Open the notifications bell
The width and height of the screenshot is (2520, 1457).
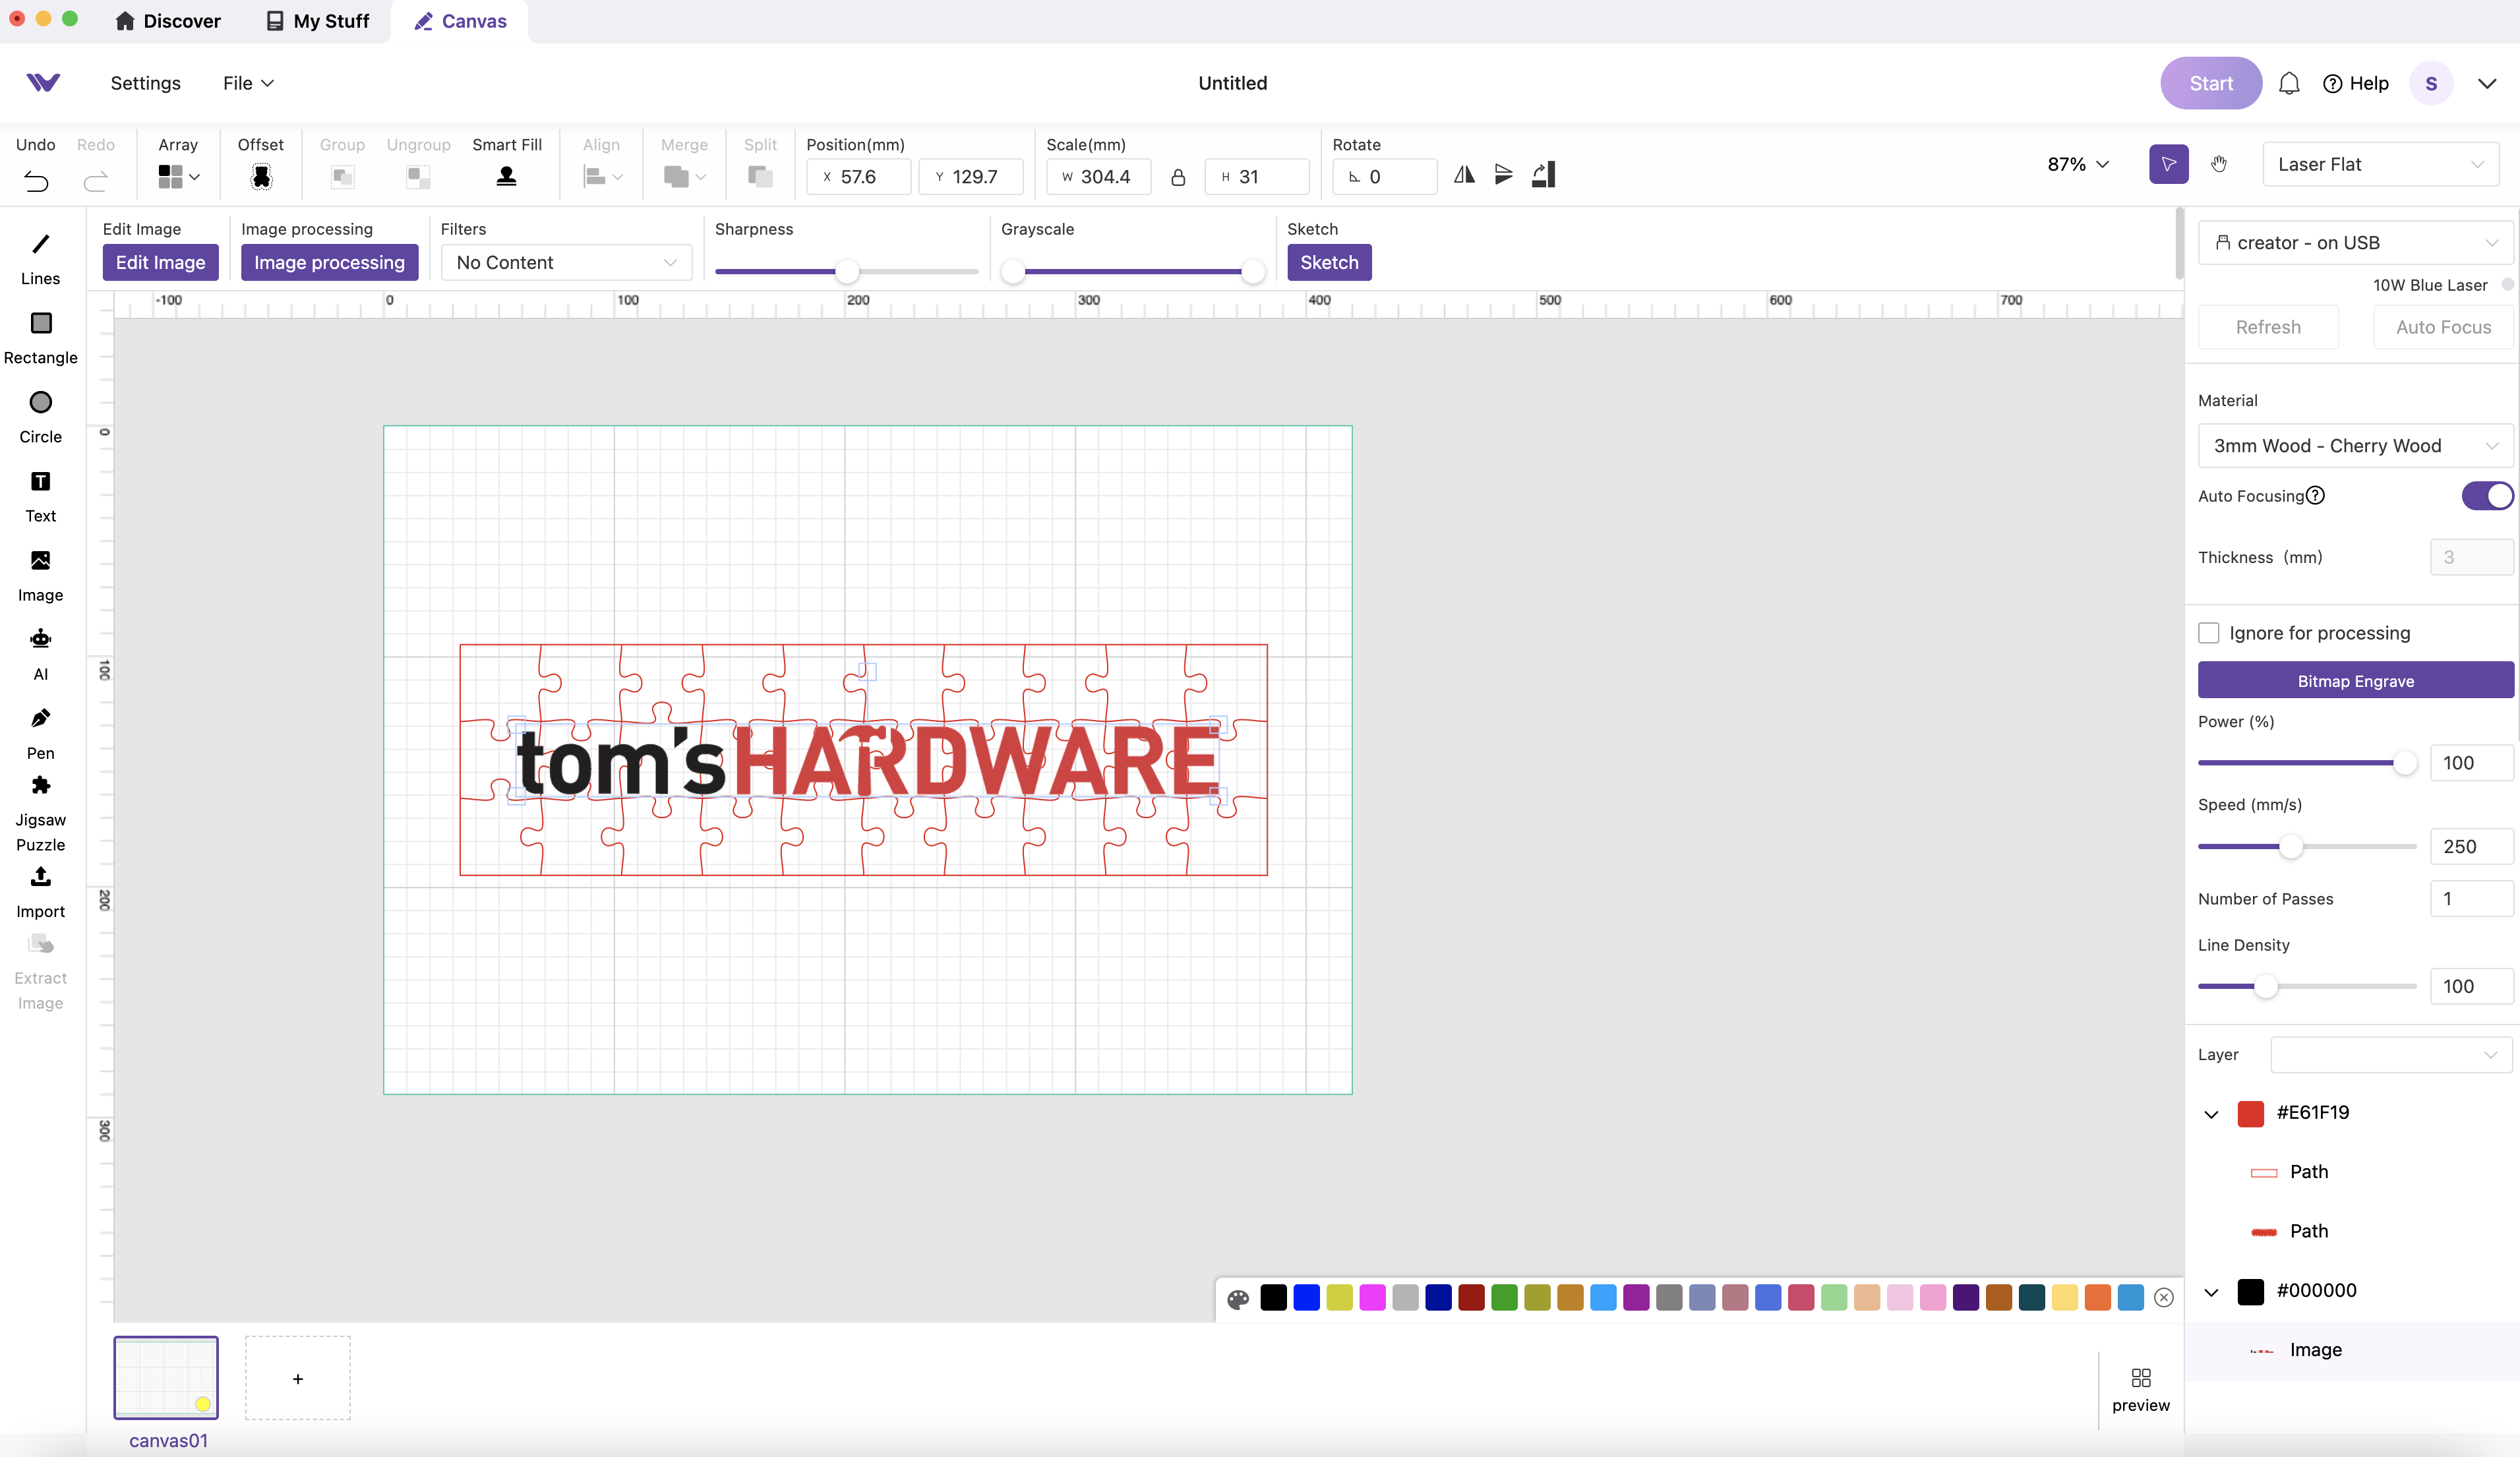coord(2289,83)
